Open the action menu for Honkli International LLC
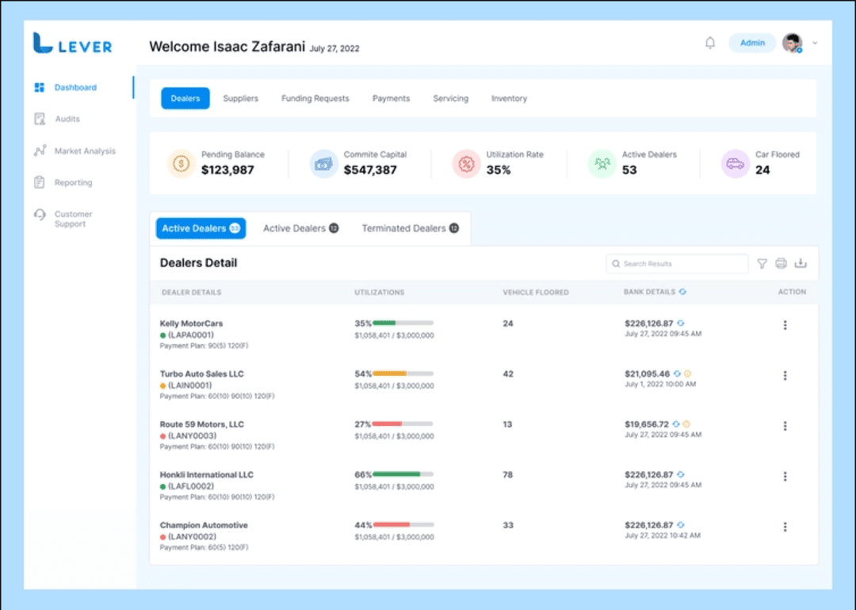 click(785, 476)
